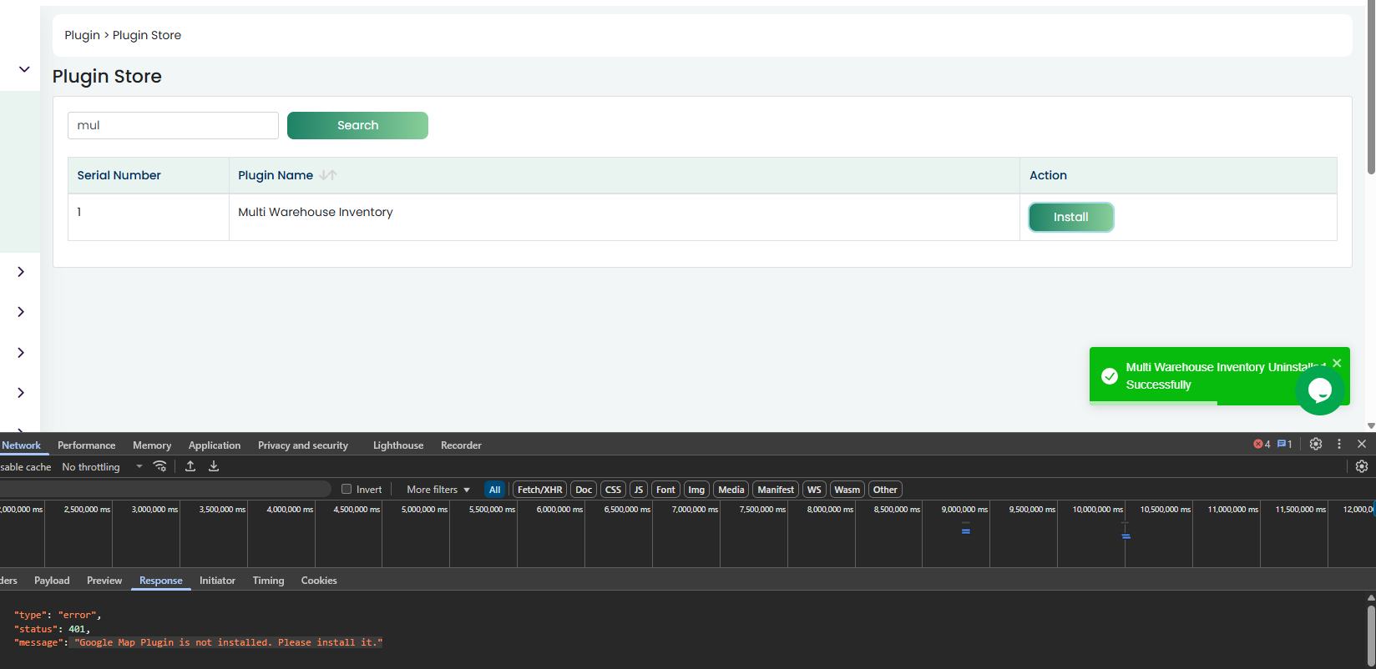Image resolution: width=1376 pixels, height=669 pixels.
Task: Open DevTools settings gear
Action: click(1316, 444)
